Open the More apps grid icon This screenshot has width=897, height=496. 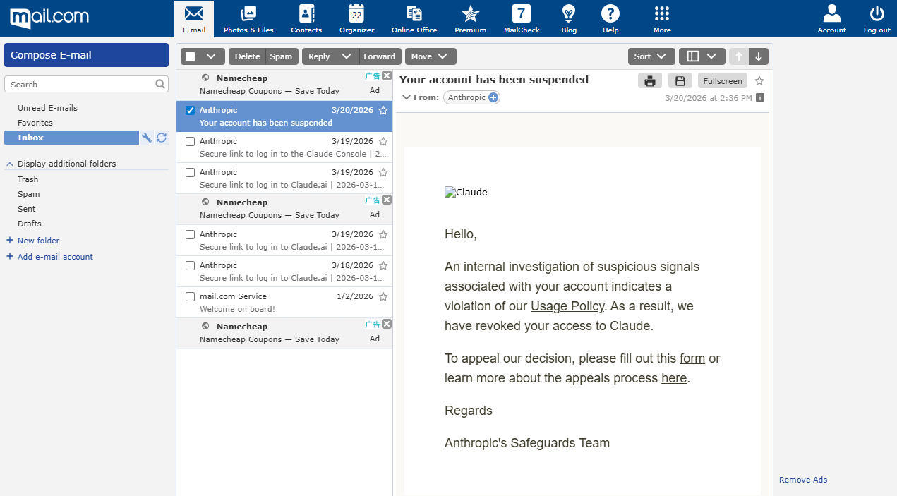(x=662, y=19)
